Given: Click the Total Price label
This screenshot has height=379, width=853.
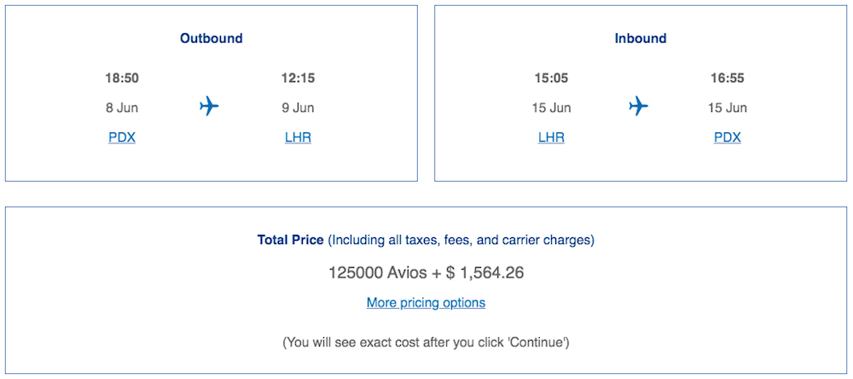Looking at the screenshot, I should pyautogui.click(x=291, y=240).
